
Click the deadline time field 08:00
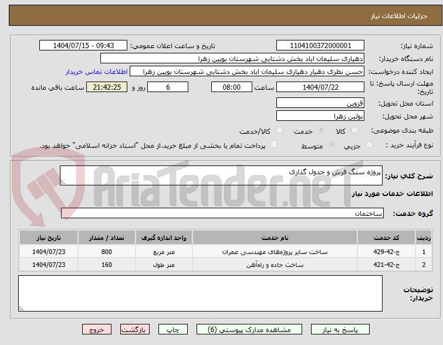tap(231, 87)
